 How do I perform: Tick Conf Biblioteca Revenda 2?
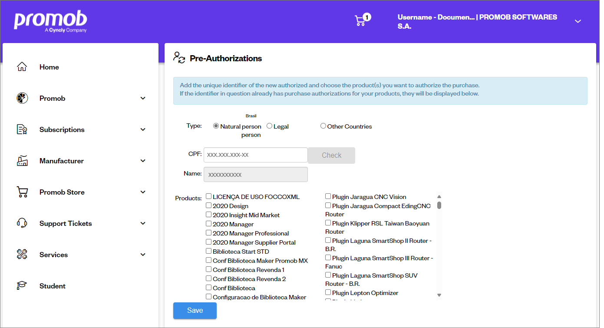pyautogui.click(x=209, y=278)
